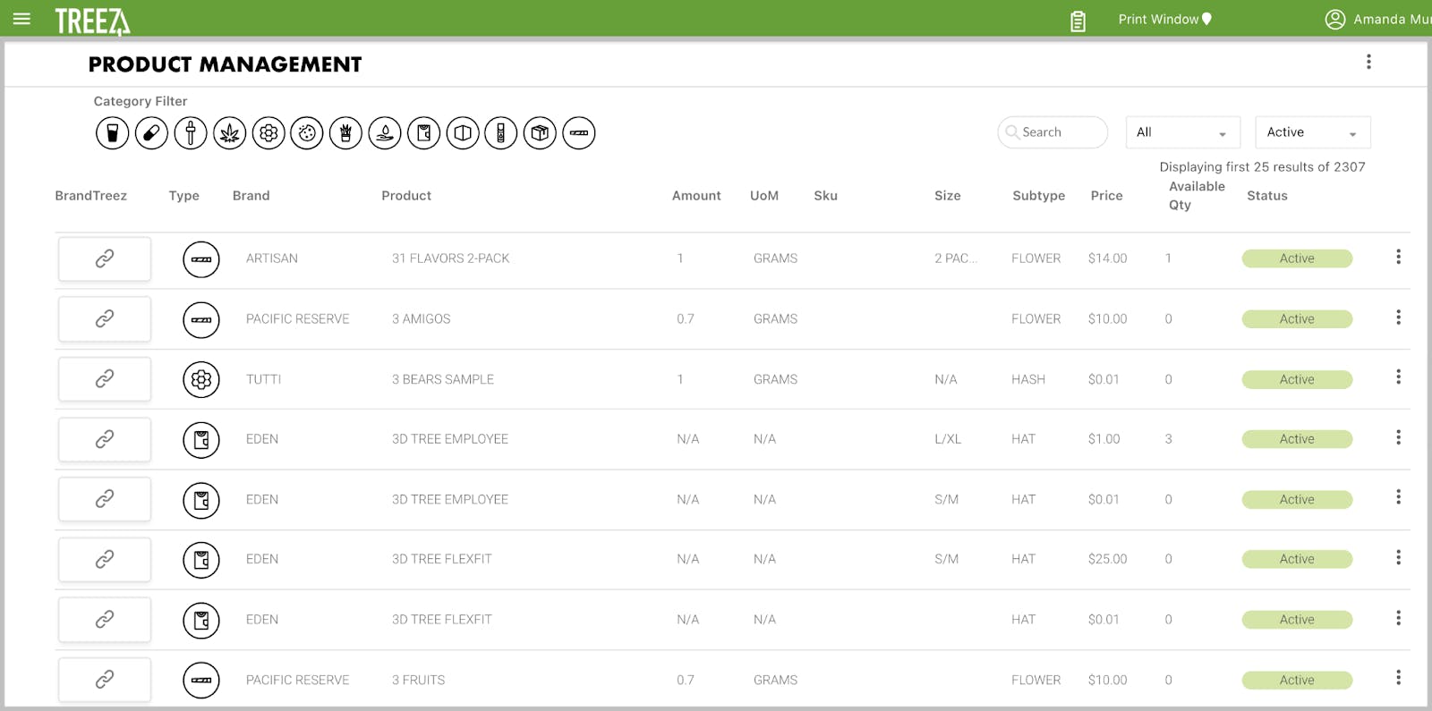This screenshot has width=1432, height=711.
Task: Toggle Active status for 3 FRUITS
Action: pos(1297,680)
